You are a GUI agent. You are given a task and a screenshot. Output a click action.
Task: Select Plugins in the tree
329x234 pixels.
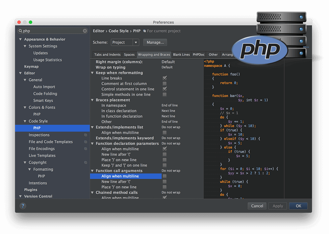31,190
